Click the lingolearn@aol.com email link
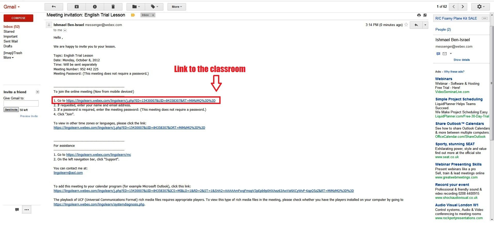 click(x=68, y=173)
